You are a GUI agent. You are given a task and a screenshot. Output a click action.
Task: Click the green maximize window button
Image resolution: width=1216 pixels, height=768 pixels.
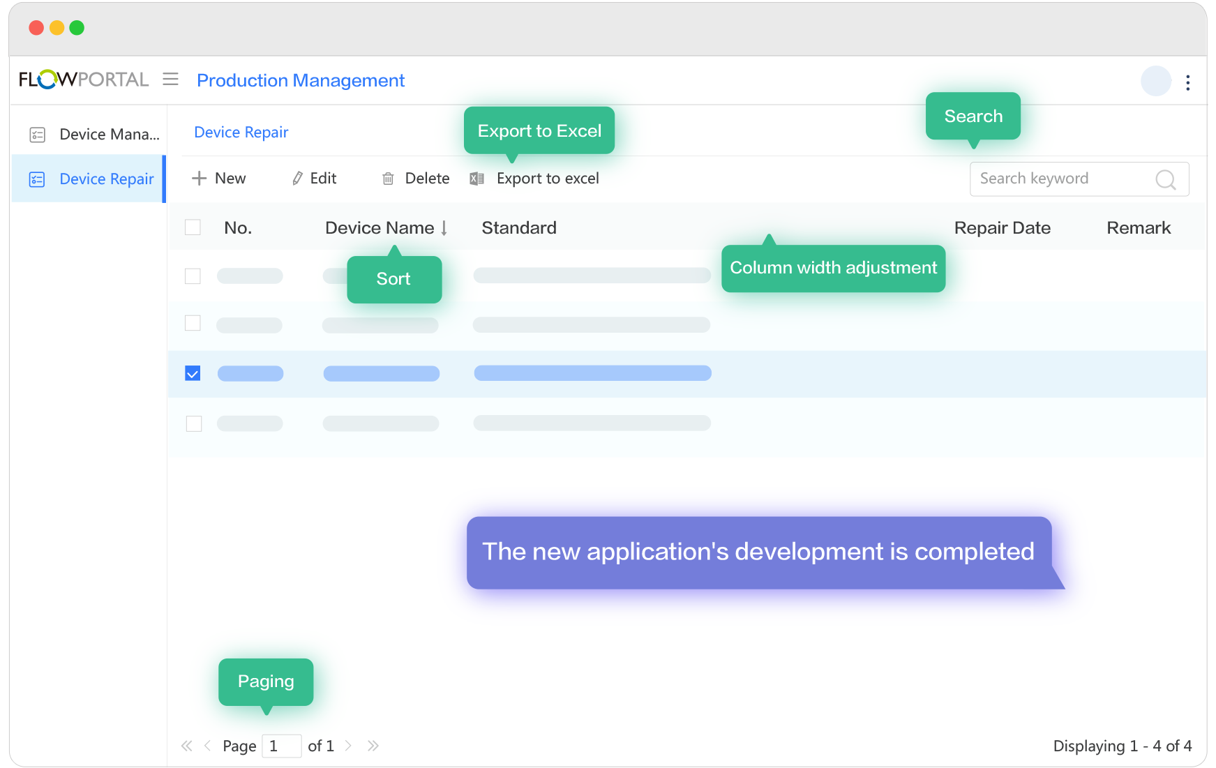(x=77, y=28)
